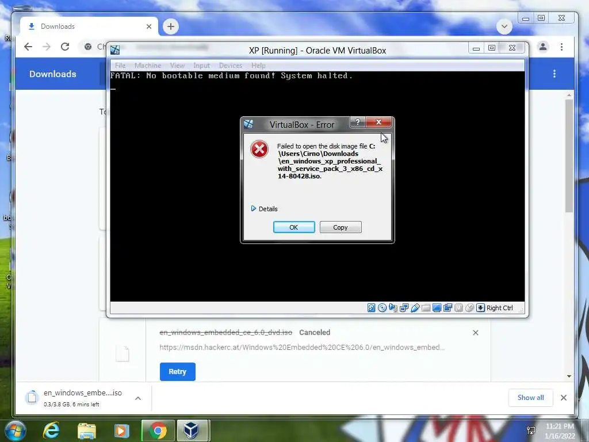
Task: Expand Details in the error dialog
Action: 264,209
